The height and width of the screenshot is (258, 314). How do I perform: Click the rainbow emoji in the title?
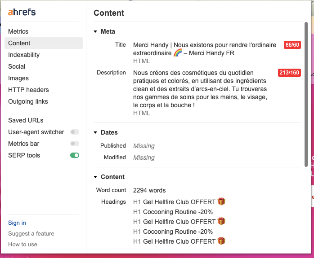click(x=178, y=53)
